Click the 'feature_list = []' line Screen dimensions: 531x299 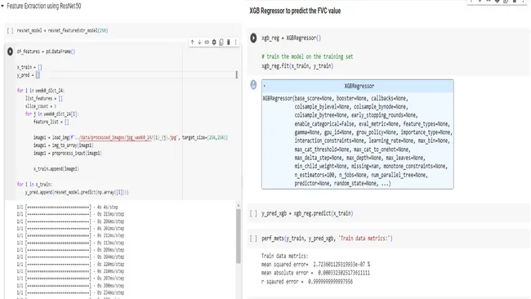(x=51, y=122)
